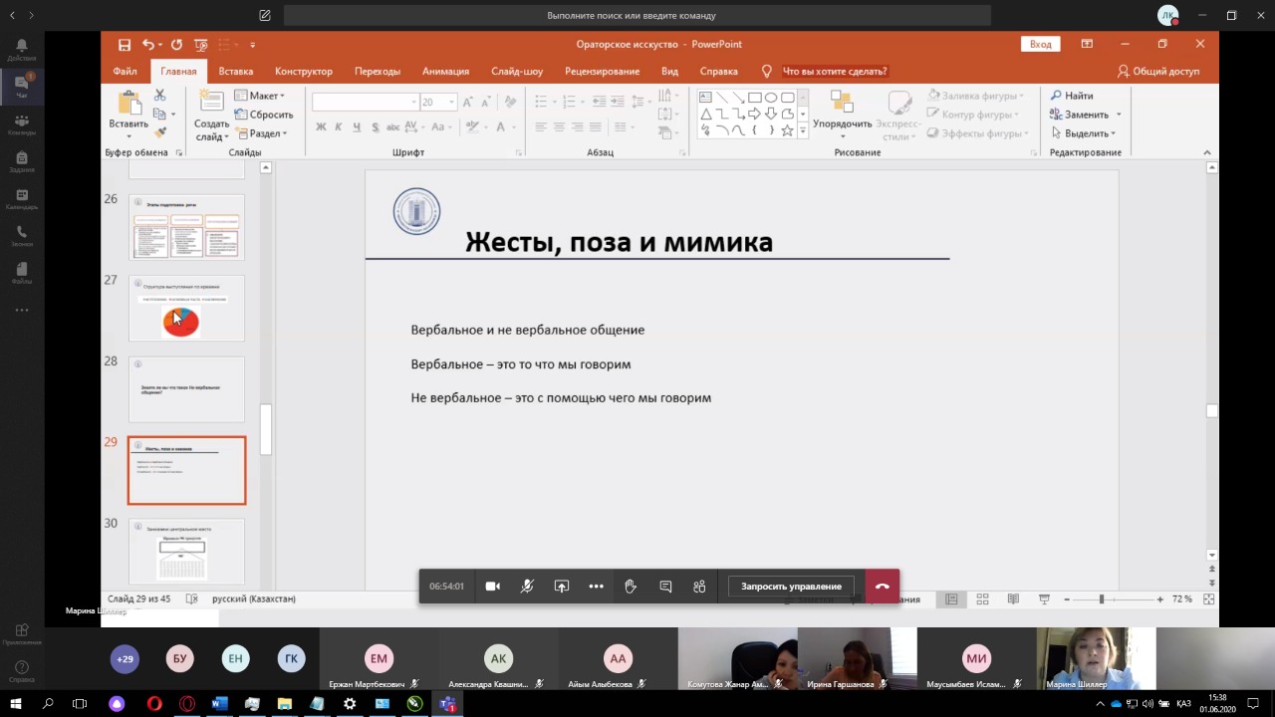The width and height of the screenshot is (1275, 717).
Task: Save the presentation with the floppy disk icon
Action: click(125, 45)
